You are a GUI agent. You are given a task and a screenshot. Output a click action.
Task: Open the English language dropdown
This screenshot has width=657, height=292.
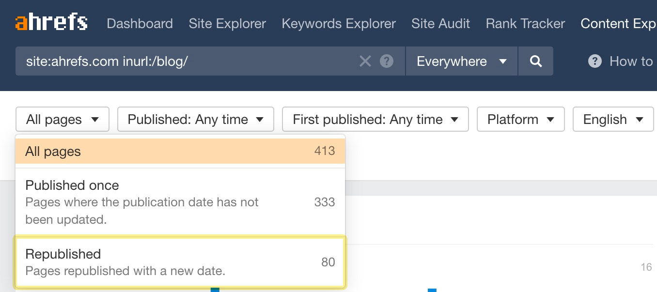click(612, 120)
